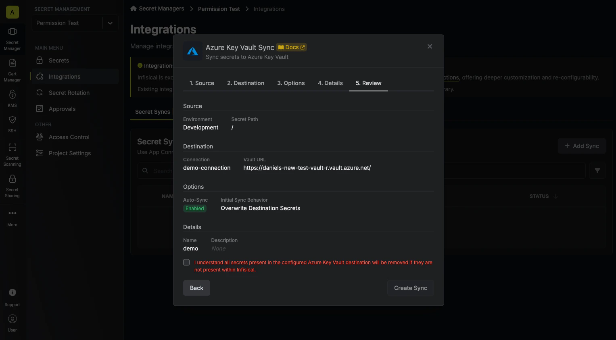The width and height of the screenshot is (616, 340).
Task: Click the Development environment value
Action: coord(201,127)
